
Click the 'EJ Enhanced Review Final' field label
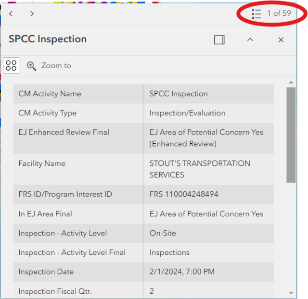point(64,132)
